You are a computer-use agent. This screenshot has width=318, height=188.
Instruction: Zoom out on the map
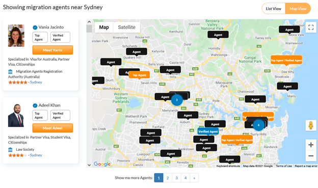click(311, 156)
